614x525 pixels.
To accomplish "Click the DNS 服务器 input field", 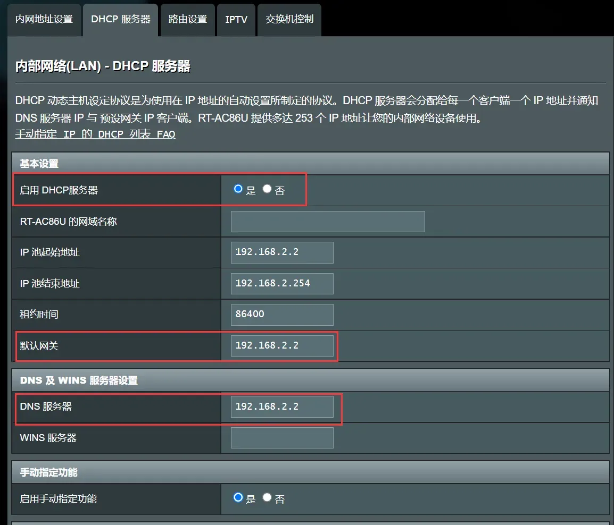I will (282, 407).
